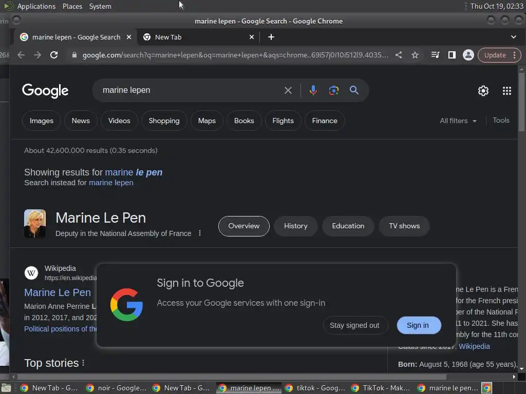Search instead for marine lepen

(111, 183)
